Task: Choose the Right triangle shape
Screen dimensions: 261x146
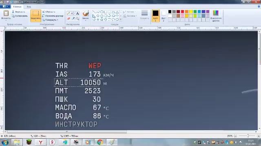Action: [94, 16]
